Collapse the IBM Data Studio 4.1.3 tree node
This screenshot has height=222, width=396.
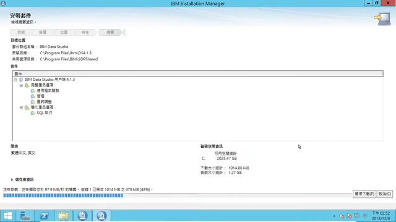15,80
